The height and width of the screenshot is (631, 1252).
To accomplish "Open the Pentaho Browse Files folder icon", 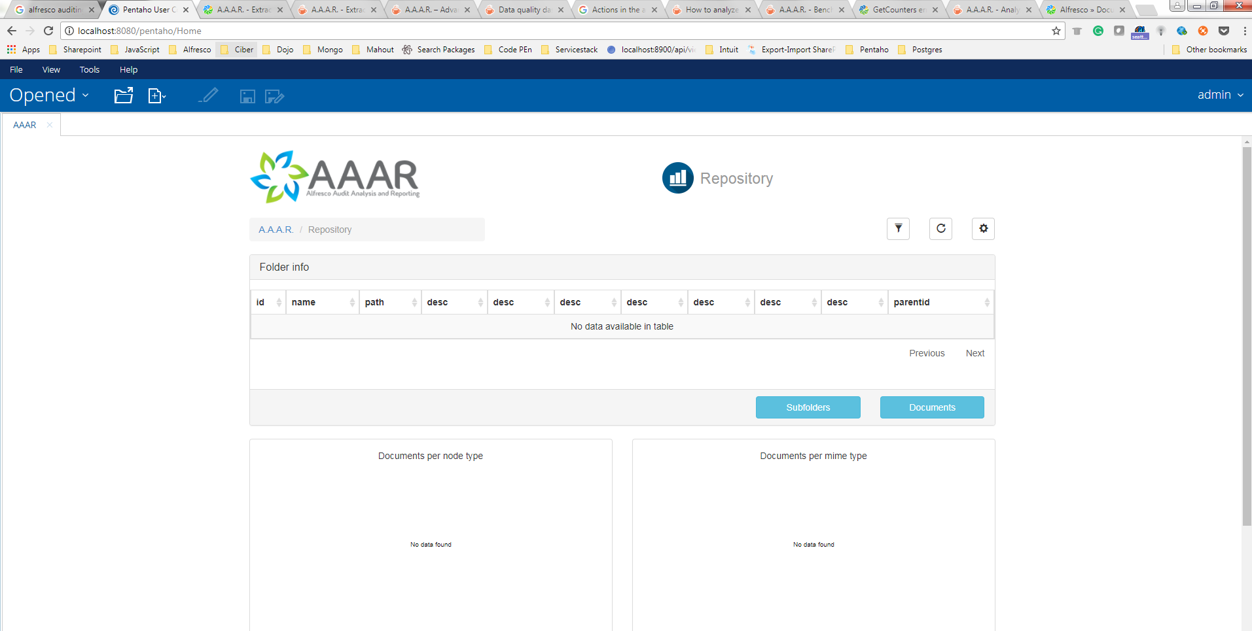I will (x=124, y=95).
